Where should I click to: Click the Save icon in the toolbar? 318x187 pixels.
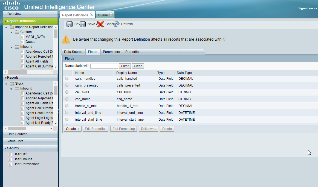coord(70,24)
